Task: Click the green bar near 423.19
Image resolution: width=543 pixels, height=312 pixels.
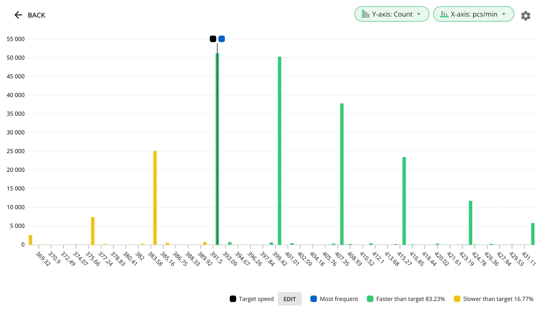Action: (470, 223)
